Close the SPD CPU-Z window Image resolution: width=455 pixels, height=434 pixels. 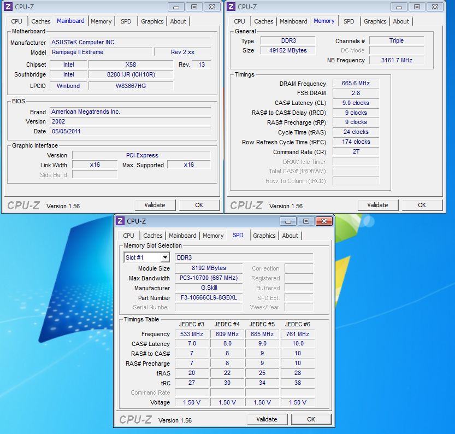pos(324,221)
